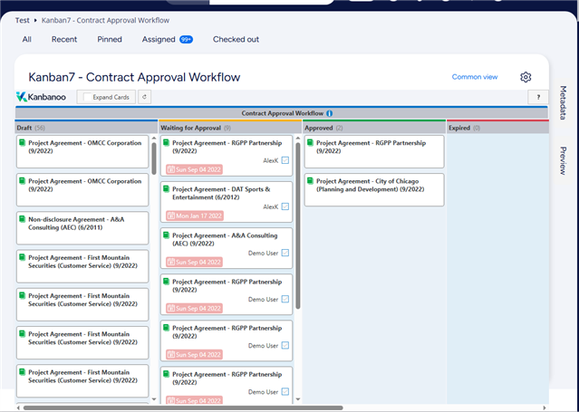Open the Preview side panel tab

(563, 160)
